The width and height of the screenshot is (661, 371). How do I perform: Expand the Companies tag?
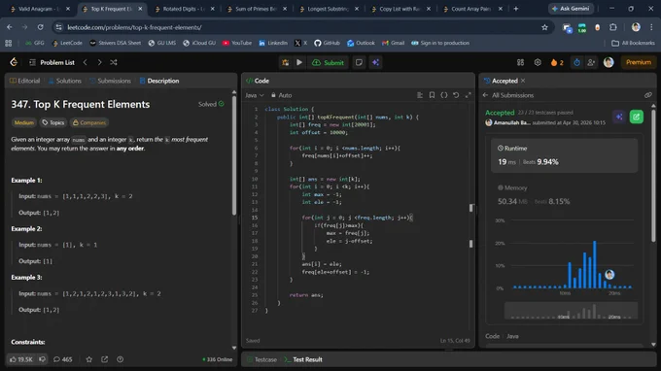(x=89, y=122)
